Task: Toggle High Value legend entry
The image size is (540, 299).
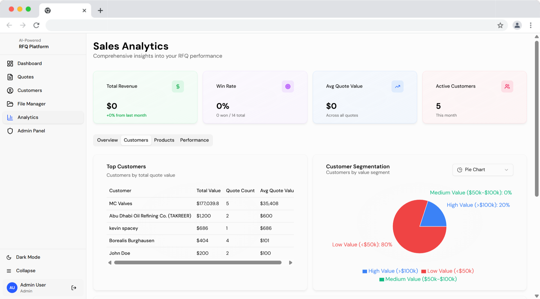Action: 390,271
